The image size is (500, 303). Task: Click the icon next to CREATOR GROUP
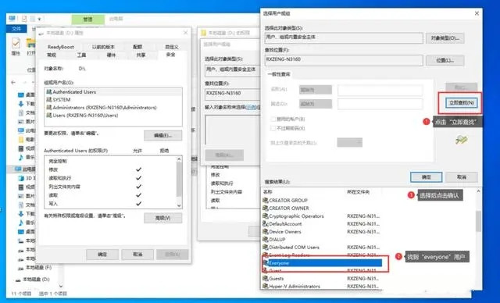[x=266, y=200]
